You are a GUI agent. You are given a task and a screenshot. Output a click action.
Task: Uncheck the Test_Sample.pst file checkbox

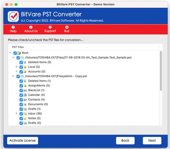(18, 58)
